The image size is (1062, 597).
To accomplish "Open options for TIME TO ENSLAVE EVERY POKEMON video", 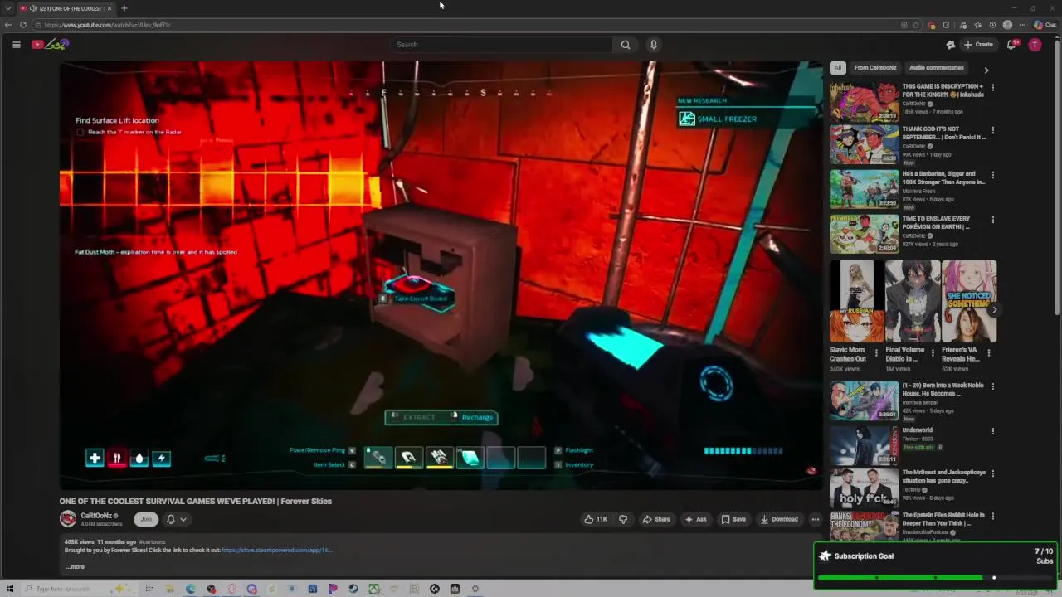I will click(993, 220).
